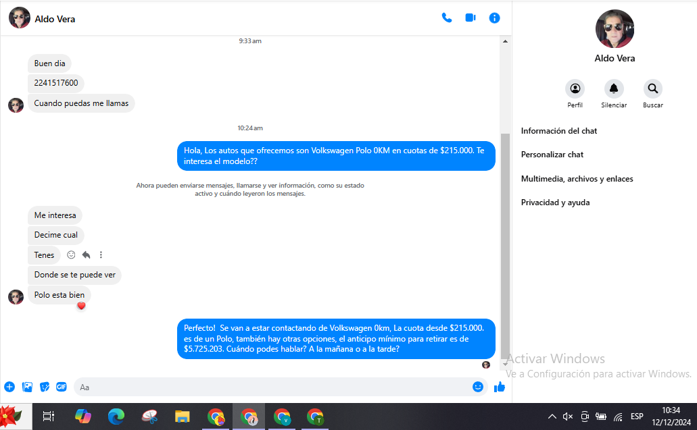Viewport: 697px width, 430px height.
Task: Open the GIF picker
Action: (62, 387)
